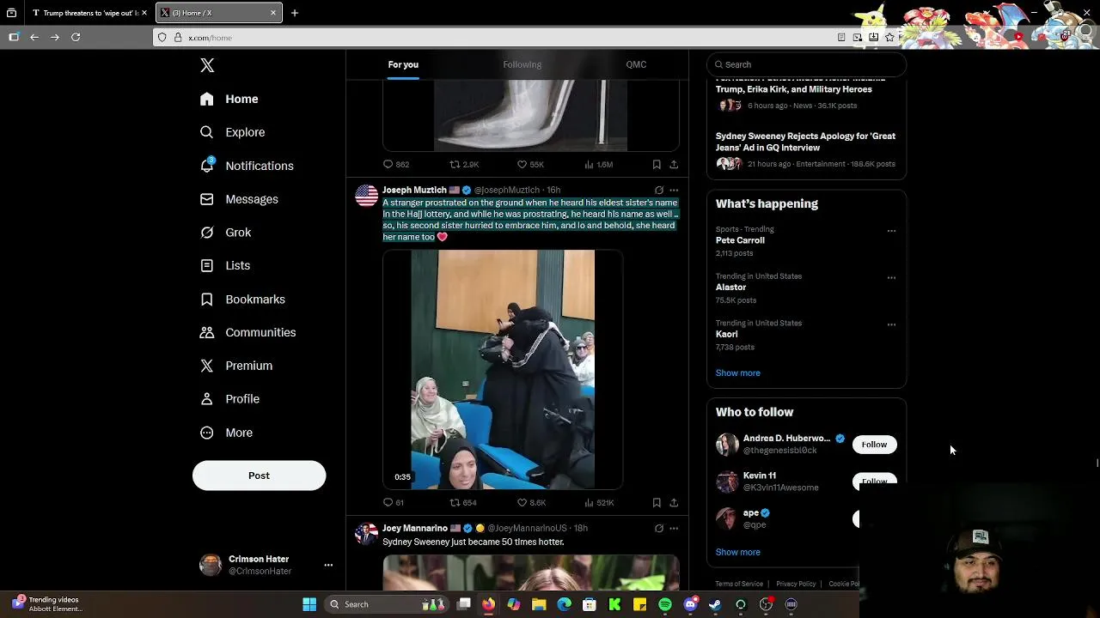Play the 0:35 Hajj lottery video
1100x618 pixels.
503,370
